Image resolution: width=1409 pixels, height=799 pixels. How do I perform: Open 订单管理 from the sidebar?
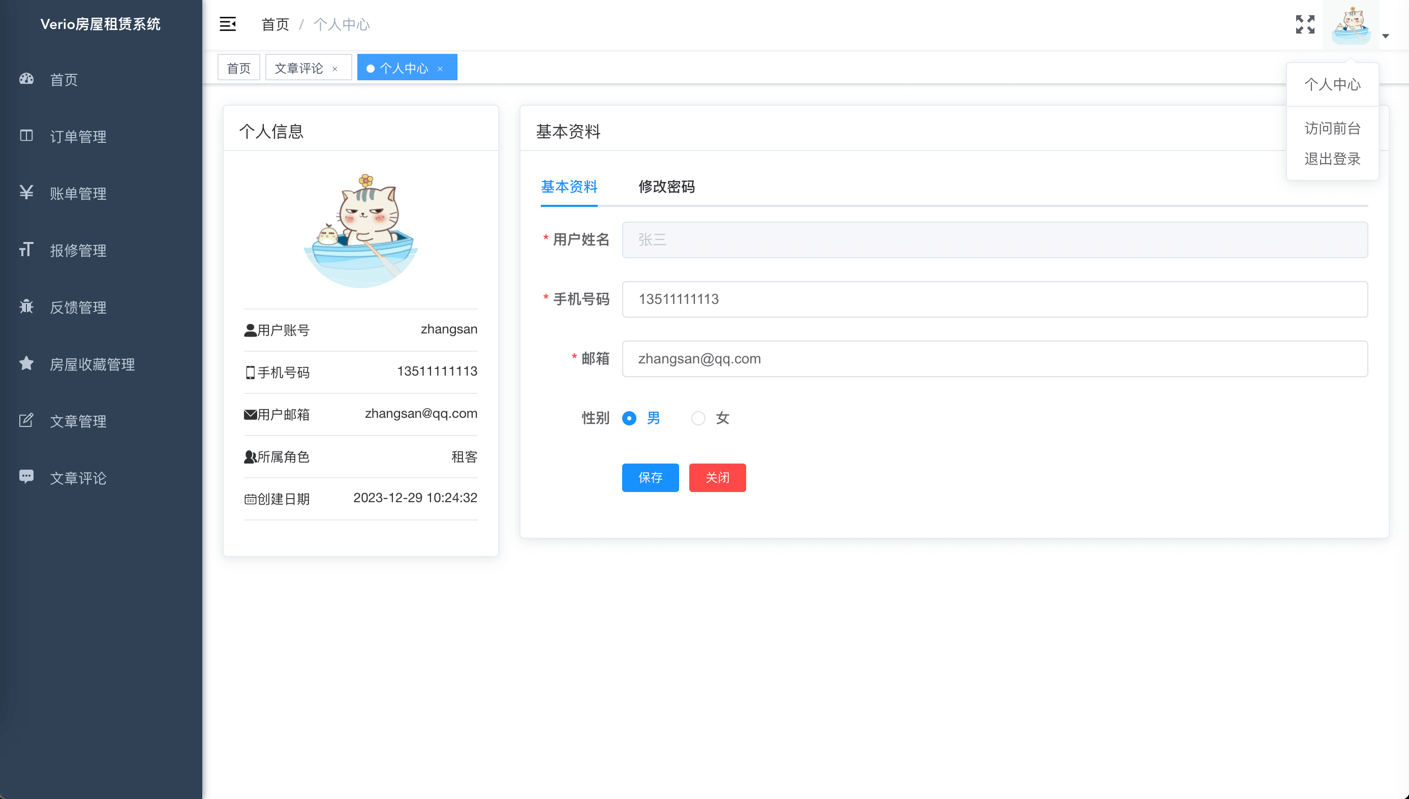click(x=78, y=136)
